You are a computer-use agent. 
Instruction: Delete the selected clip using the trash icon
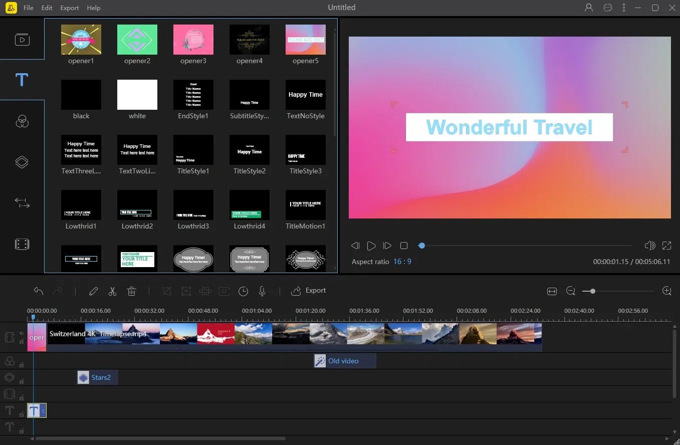coord(131,291)
